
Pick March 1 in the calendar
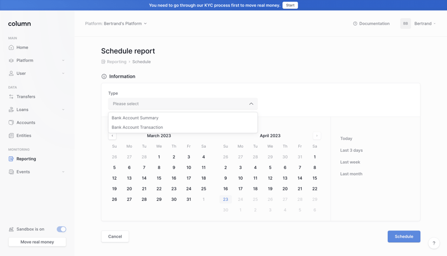[159, 157]
